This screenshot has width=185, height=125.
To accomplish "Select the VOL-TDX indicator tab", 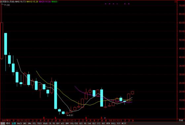I will [74, 123].
